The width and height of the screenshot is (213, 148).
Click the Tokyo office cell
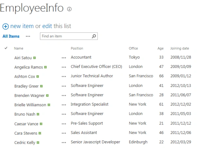[x=134, y=57]
